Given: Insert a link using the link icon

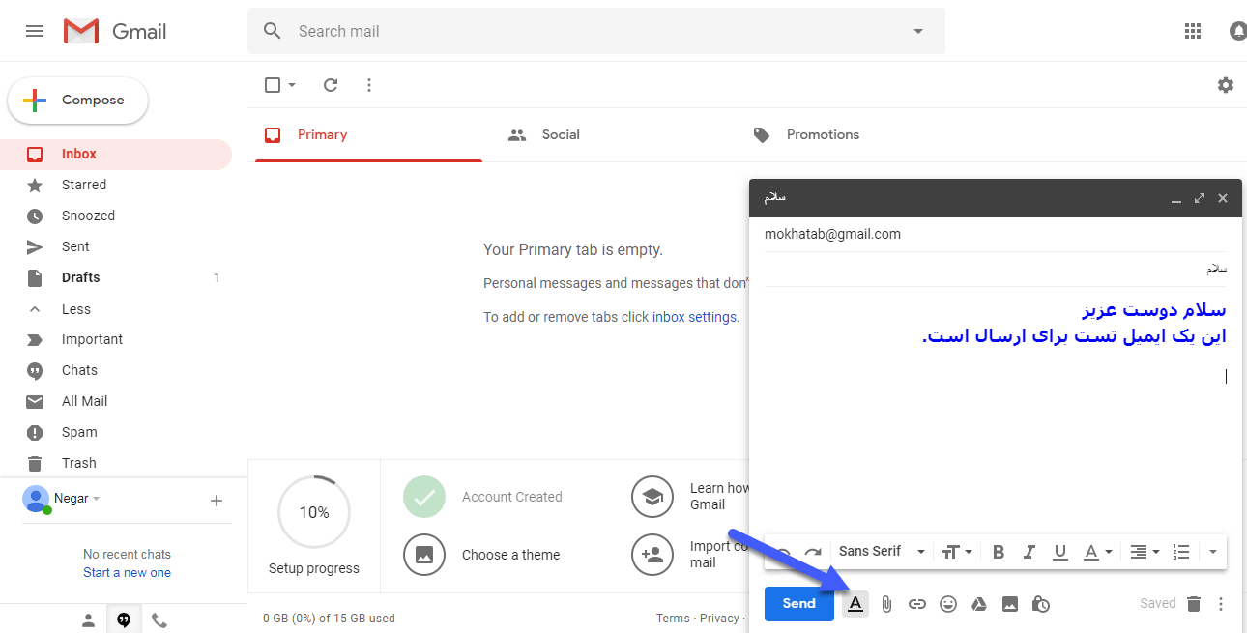Looking at the screenshot, I should tap(917, 604).
